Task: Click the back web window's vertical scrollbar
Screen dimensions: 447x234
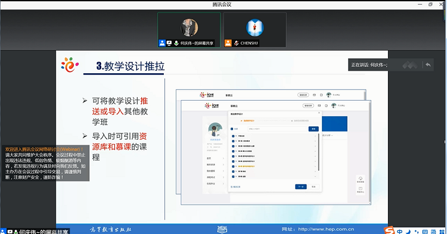Action: point(365,95)
